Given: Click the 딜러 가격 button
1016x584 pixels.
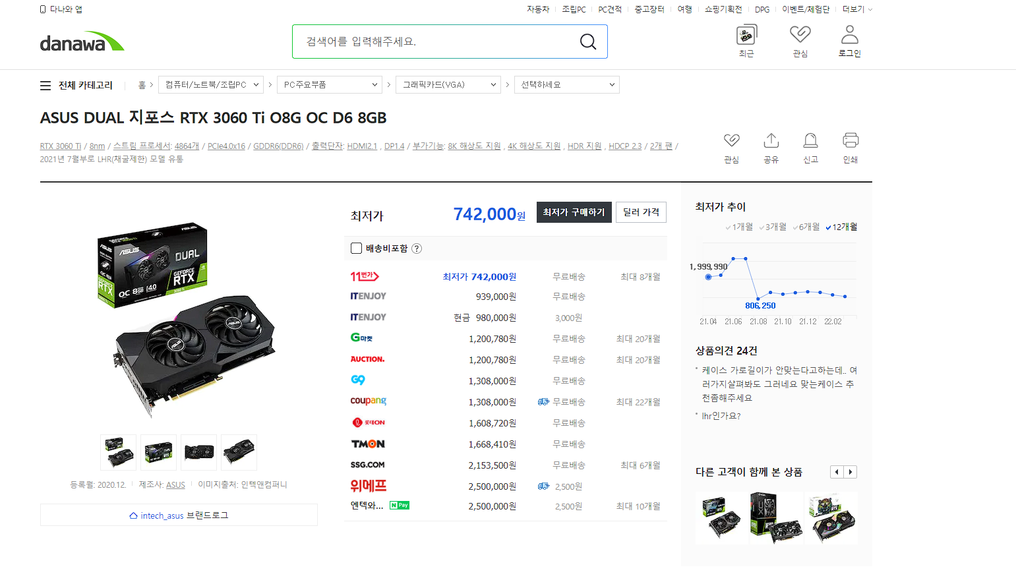Looking at the screenshot, I should pos(641,212).
